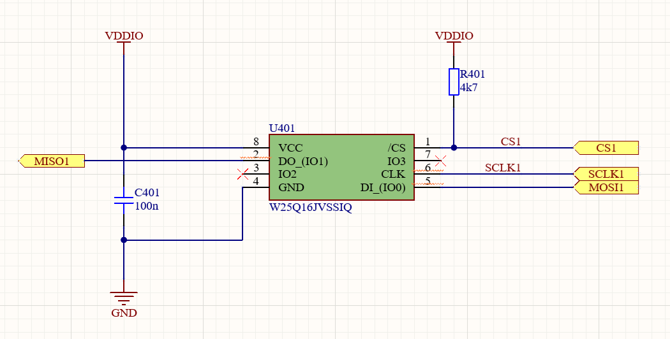
Task: Select the SCLK1 port symbol
Action: point(606,174)
